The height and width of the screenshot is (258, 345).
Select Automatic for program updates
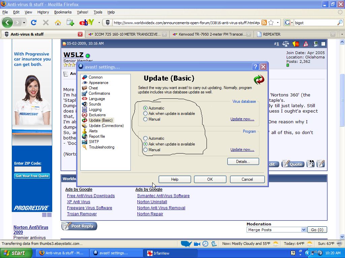(146, 138)
